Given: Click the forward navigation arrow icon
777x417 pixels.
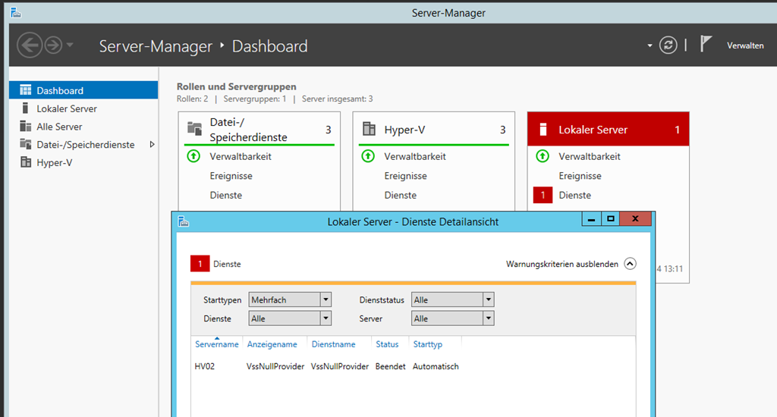Looking at the screenshot, I should pyautogui.click(x=52, y=45).
